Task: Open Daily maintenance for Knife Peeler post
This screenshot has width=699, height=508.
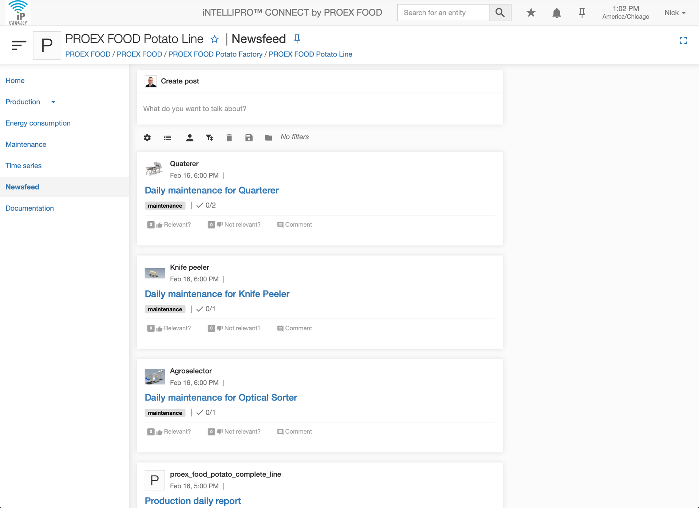Action: [217, 294]
